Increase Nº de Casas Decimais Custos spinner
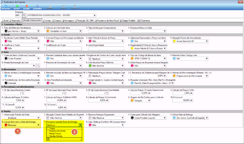Screen dimensions: 244x144 click(23, 92)
